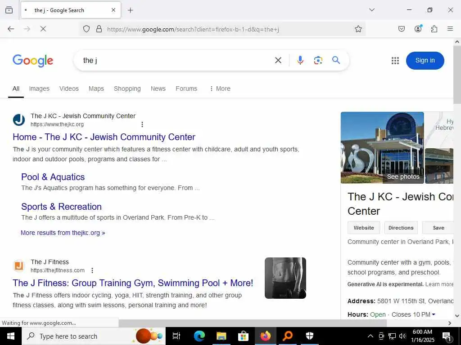Open The J Fitness result title link
Image resolution: width=461 pixels, height=345 pixels.
[x=133, y=283]
